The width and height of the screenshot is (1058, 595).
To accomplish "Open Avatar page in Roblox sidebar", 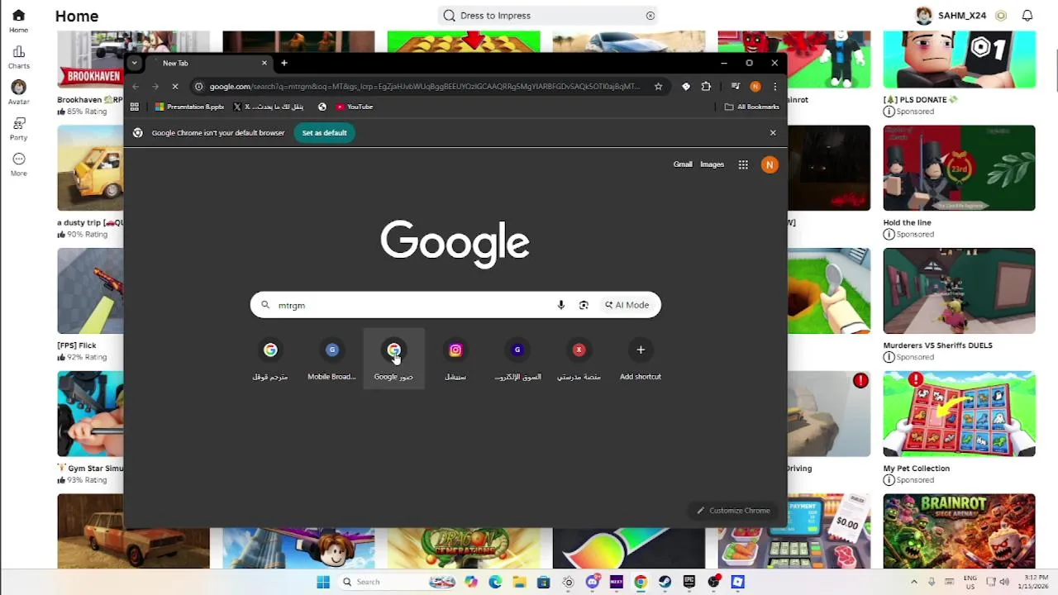I will click(x=18, y=93).
